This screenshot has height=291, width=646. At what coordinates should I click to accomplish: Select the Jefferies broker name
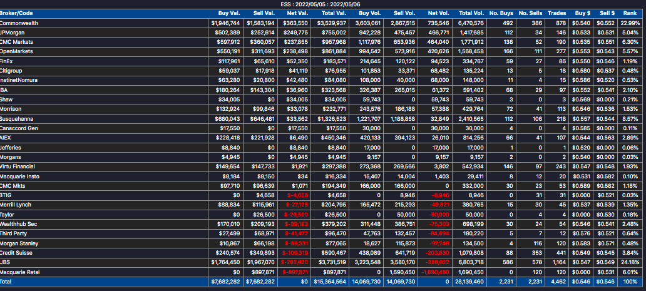pyautogui.click(x=10, y=147)
